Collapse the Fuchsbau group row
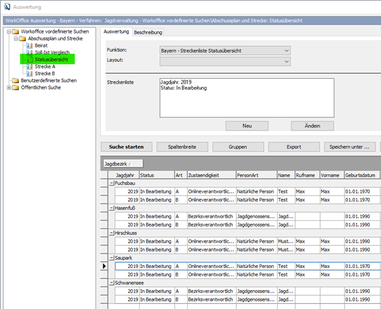 coord(111,183)
